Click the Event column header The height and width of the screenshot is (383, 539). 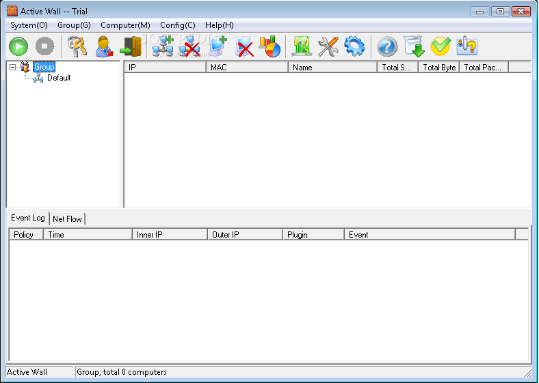[x=430, y=235]
